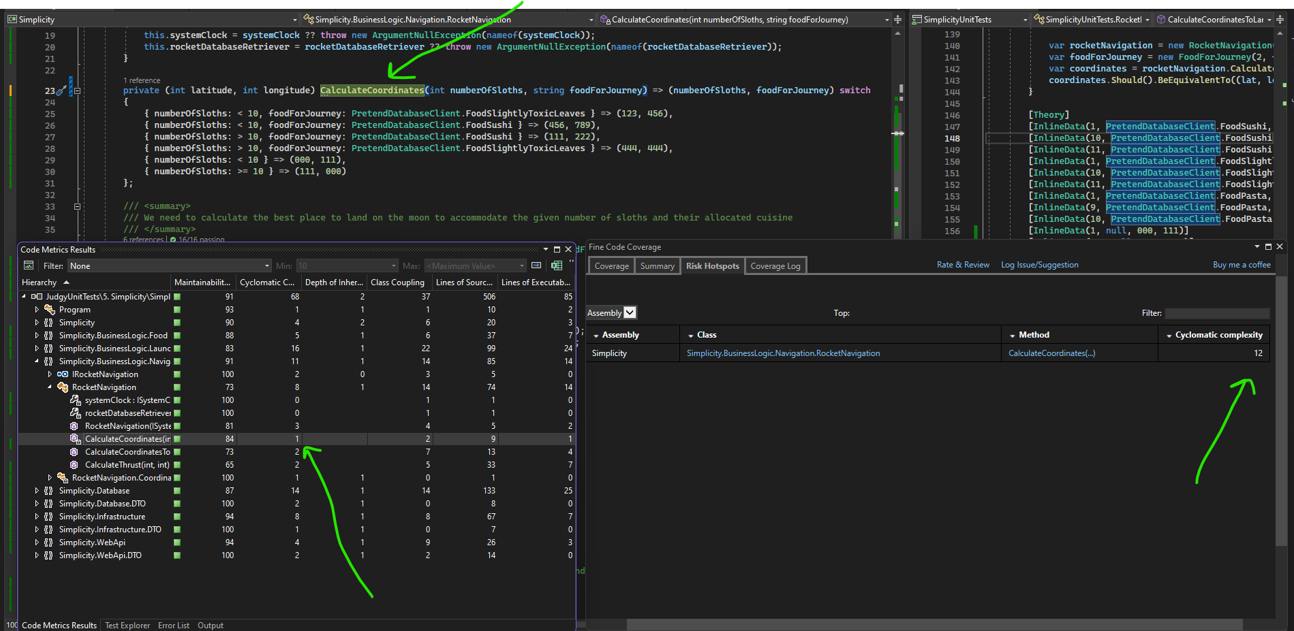
Task: Click the split editor icon above the scrollbar
Action: click(x=898, y=20)
